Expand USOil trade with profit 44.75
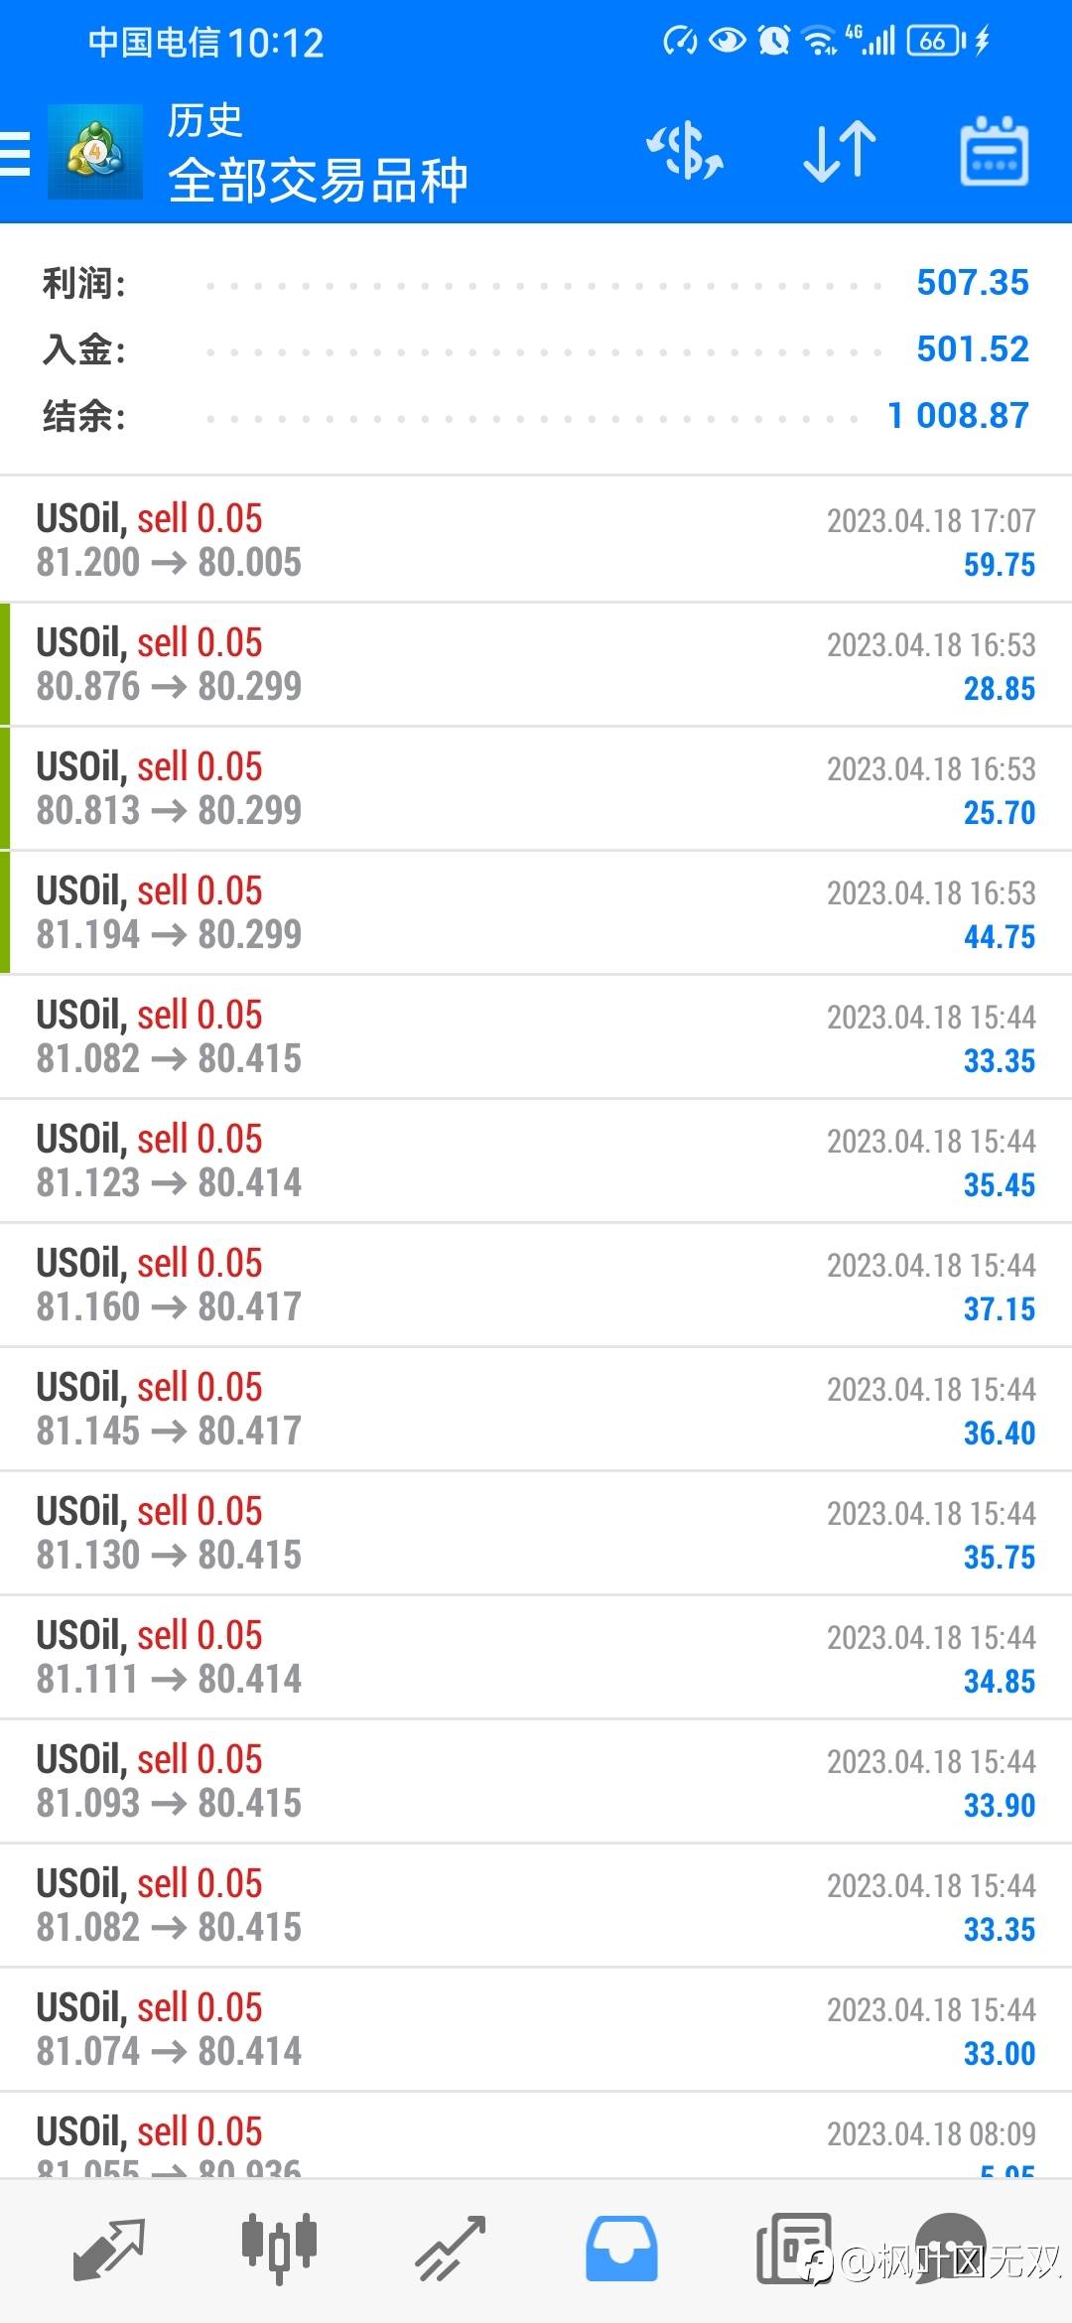1072x2323 pixels. coord(536,912)
